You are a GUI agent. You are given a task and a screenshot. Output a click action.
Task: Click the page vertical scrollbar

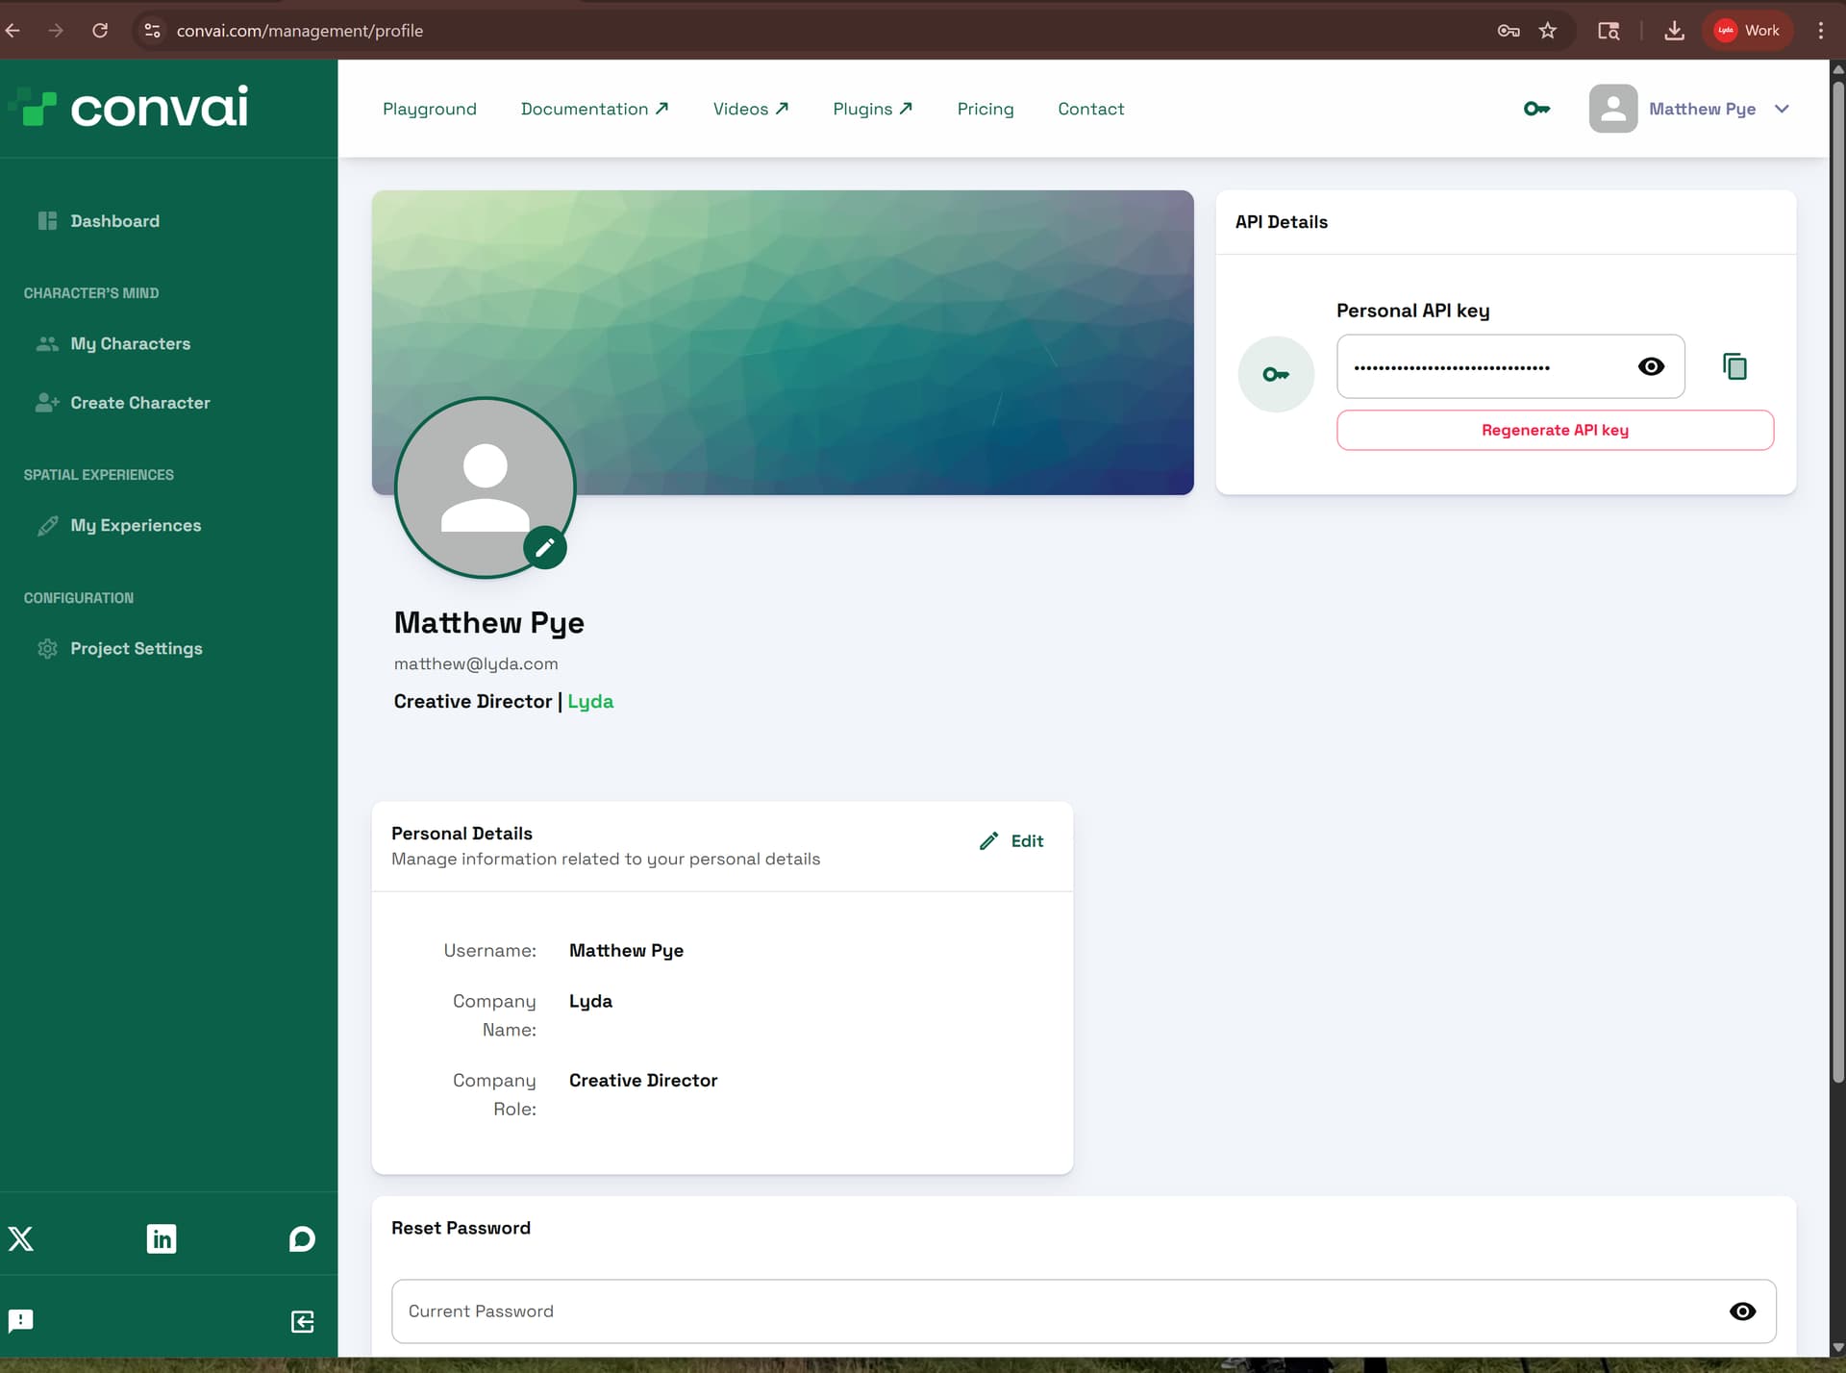coord(1837,577)
